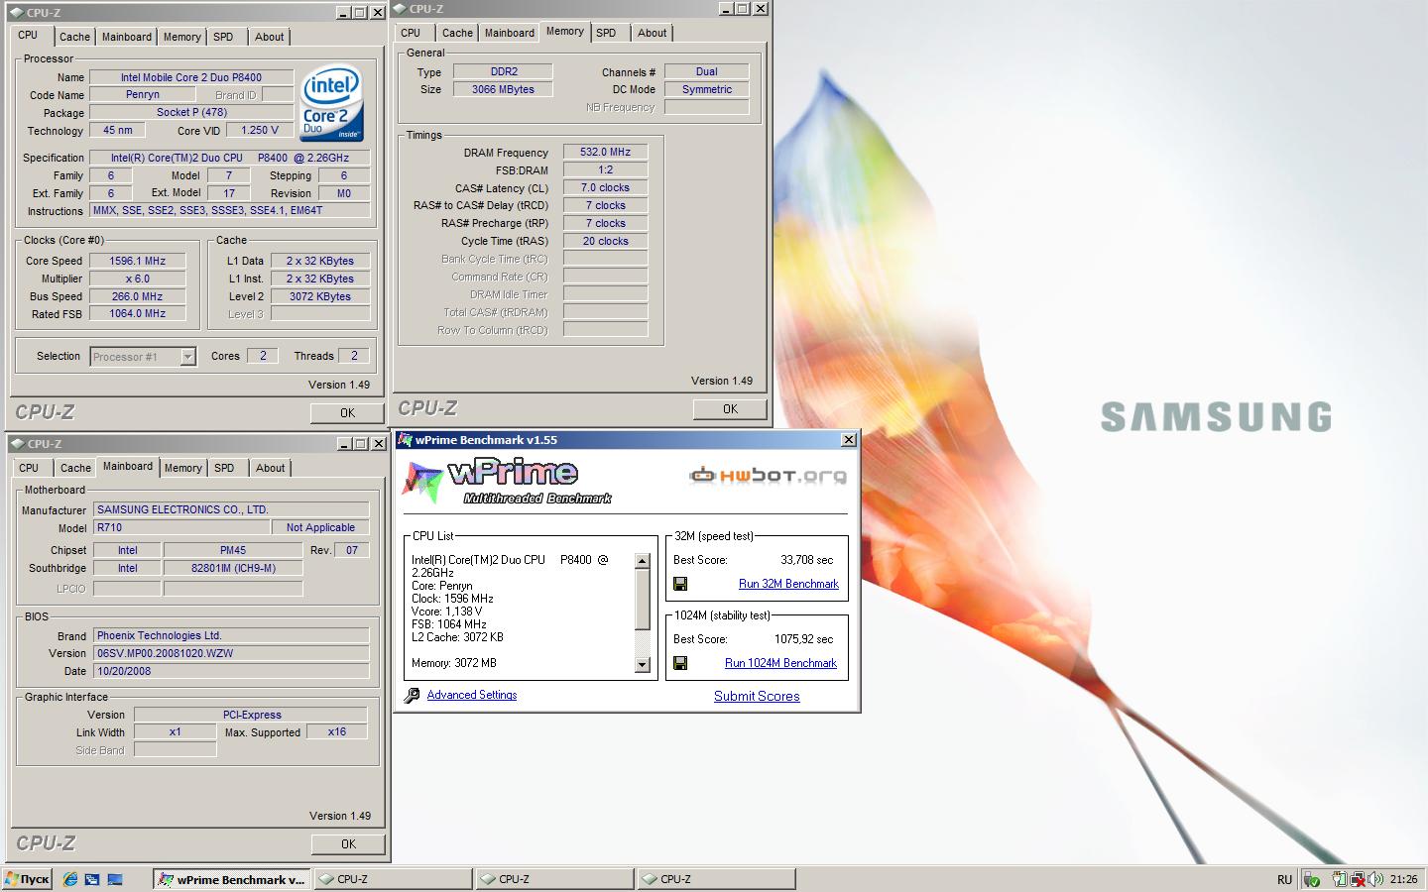Click the Instructions field listing MMX, SSE
1428x892 pixels.
(230, 210)
